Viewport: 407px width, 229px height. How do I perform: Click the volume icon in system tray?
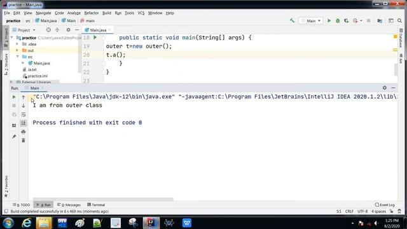pyautogui.click(x=376, y=223)
